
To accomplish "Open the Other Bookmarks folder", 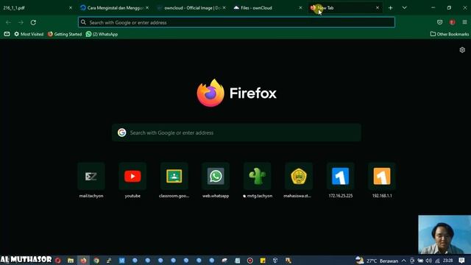I will tap(450, 34).
